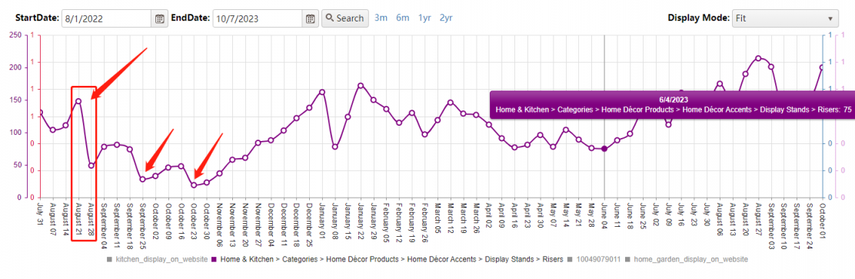Click the StartDate input field
Viewport: 855px width, 279px height.
pos(106,18)
